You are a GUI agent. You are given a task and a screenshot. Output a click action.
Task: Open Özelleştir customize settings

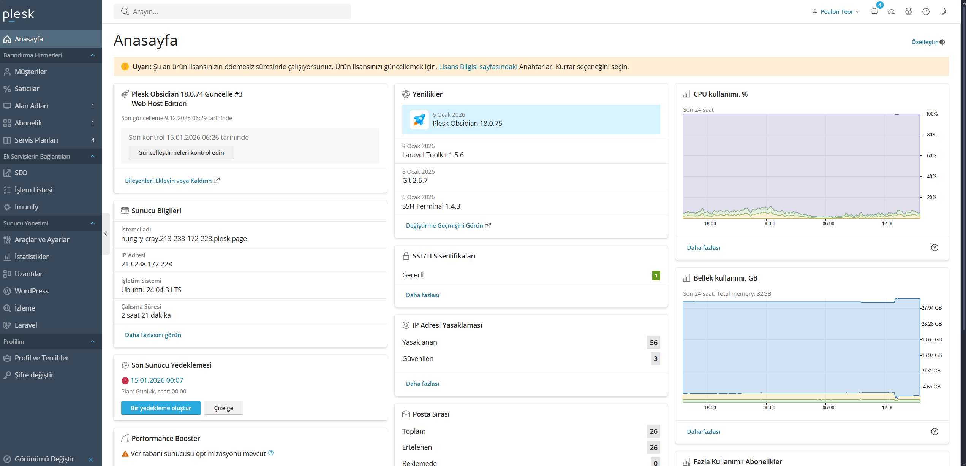coord(928,42)
